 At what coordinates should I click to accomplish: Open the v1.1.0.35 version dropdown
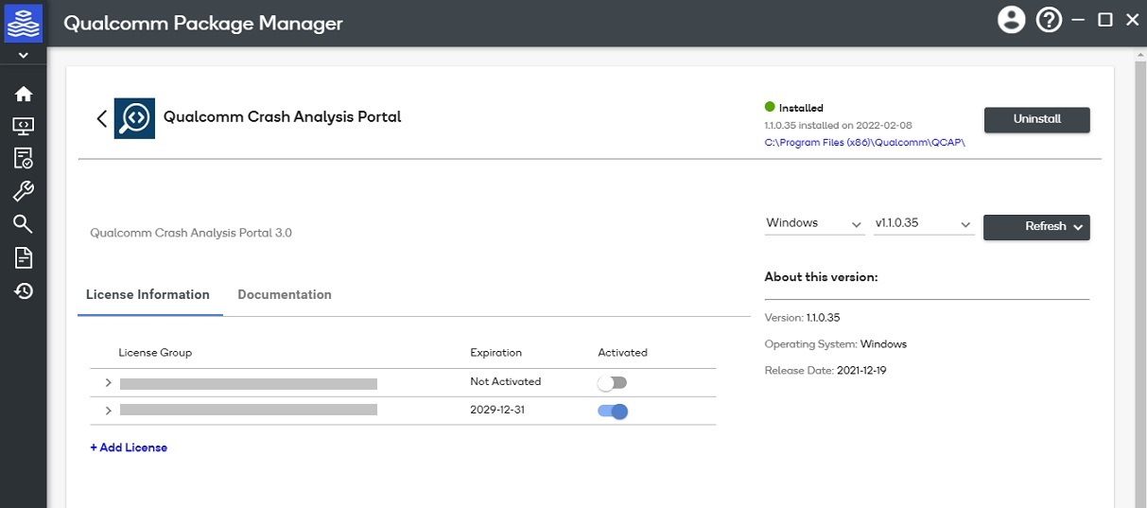(923, 223)
